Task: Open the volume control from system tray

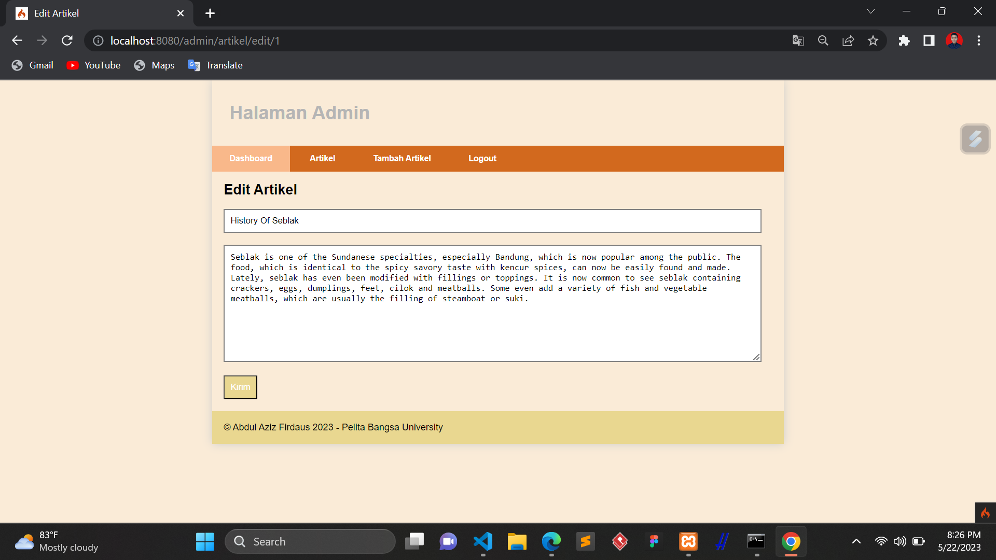Action: [900, 541]
